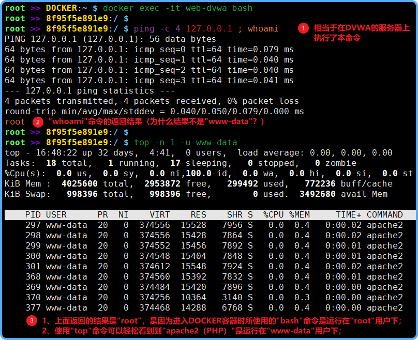Click the VIRT column header

tap(159, 215)
